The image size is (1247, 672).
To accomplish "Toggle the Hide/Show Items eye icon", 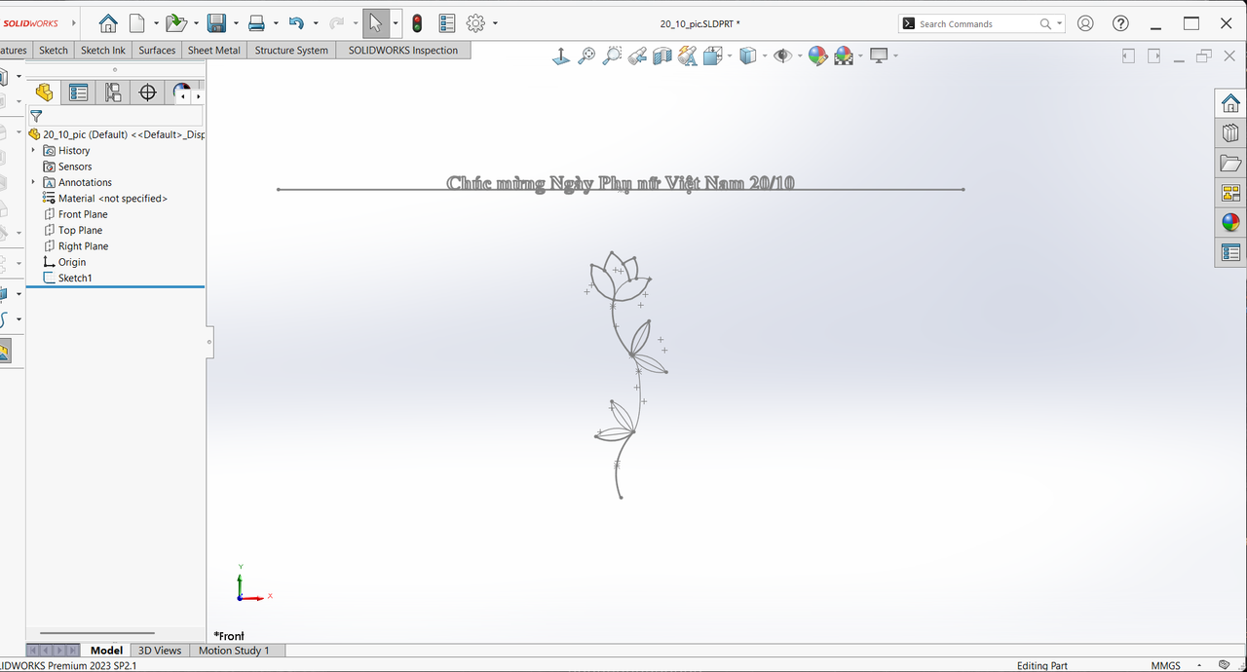I will (x=782, y=56).
